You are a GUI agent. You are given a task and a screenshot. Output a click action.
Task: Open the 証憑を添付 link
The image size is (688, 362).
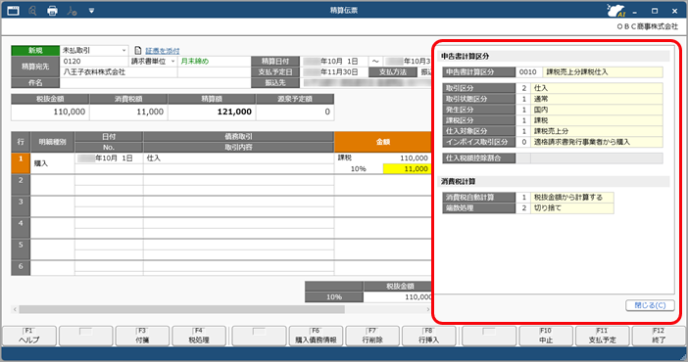click(163, 51)
